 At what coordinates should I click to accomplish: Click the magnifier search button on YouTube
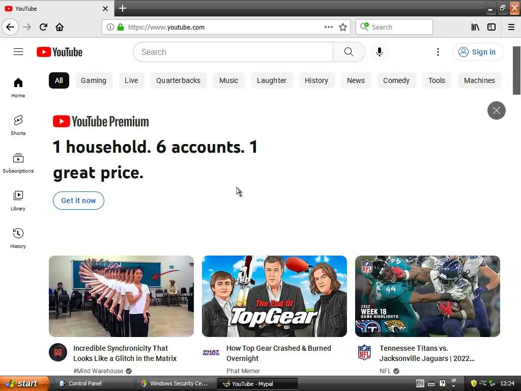(x=349, y=52)
